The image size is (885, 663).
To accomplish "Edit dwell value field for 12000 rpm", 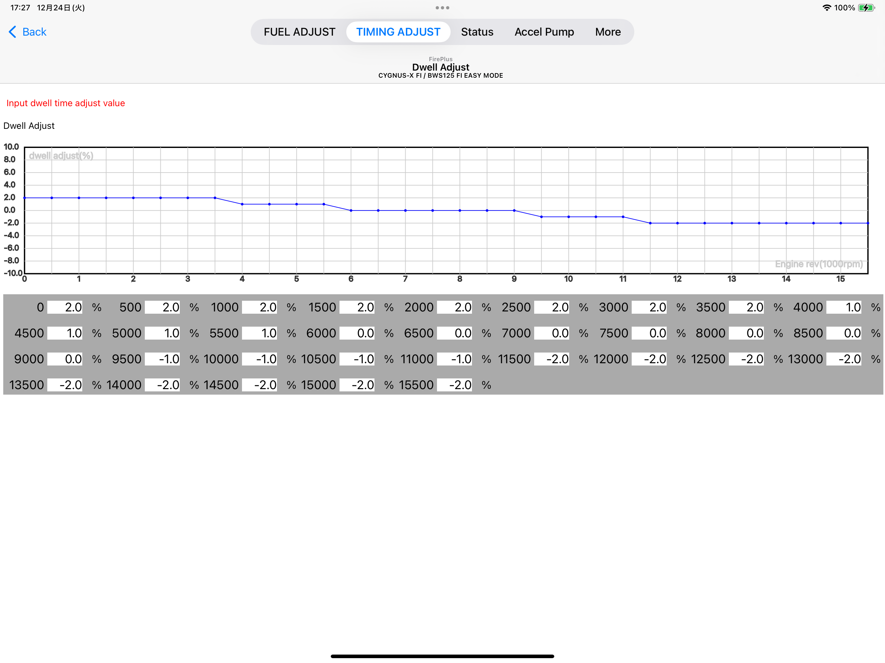I will [x=649, y=359].
